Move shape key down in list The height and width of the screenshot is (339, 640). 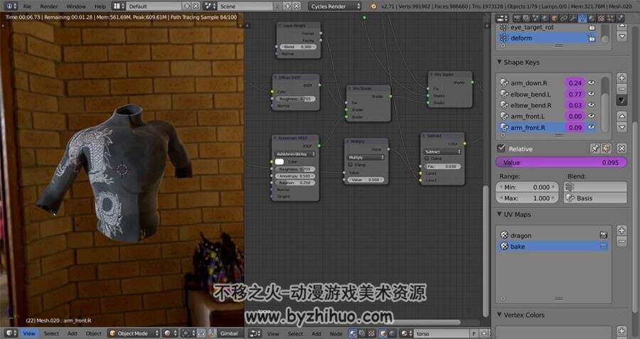(622, 127)
